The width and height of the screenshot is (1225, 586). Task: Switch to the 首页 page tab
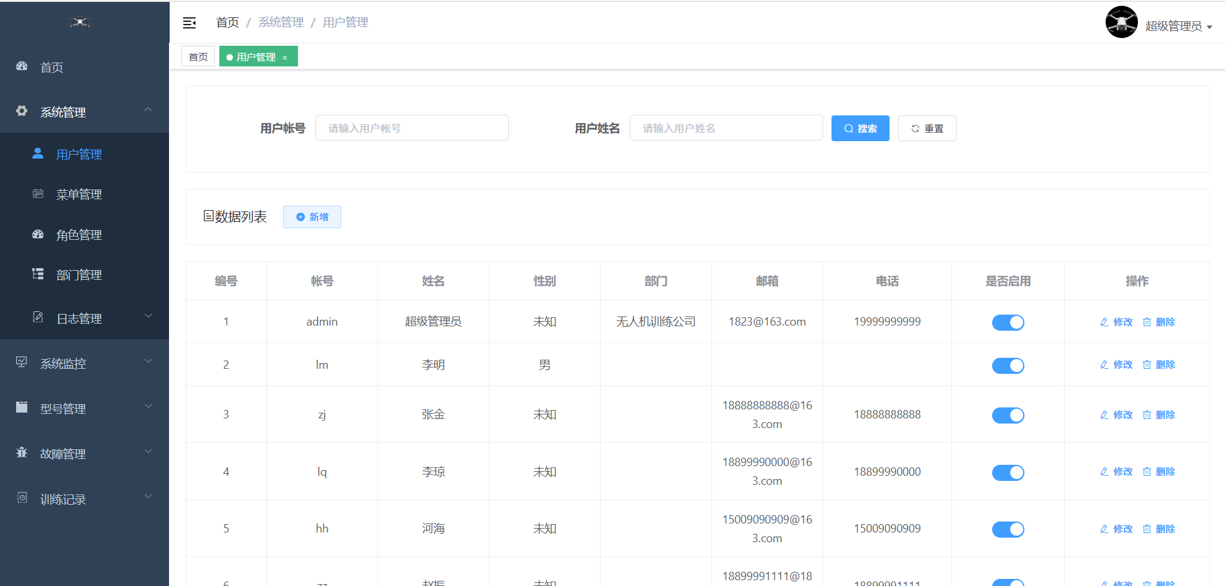pos(198,57)
